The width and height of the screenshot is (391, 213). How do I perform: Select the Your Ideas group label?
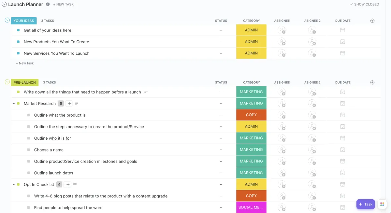24,21
